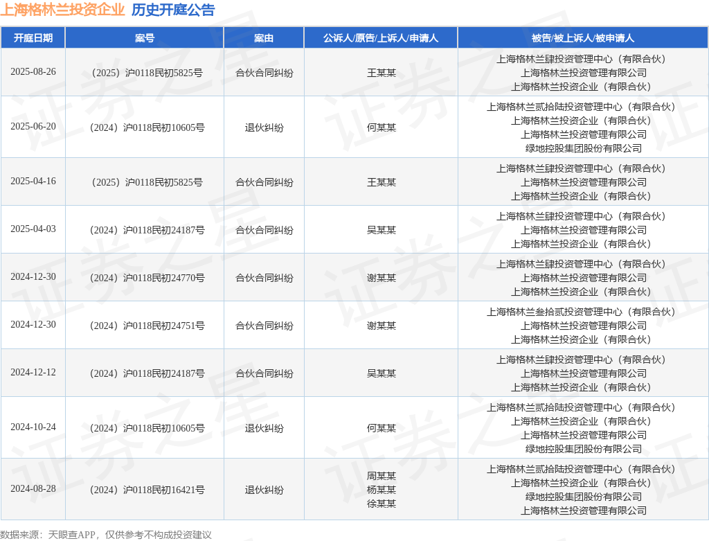Click plaintiff name 周某某
Screen dimensions: 709x541
[x=382, y=476]
